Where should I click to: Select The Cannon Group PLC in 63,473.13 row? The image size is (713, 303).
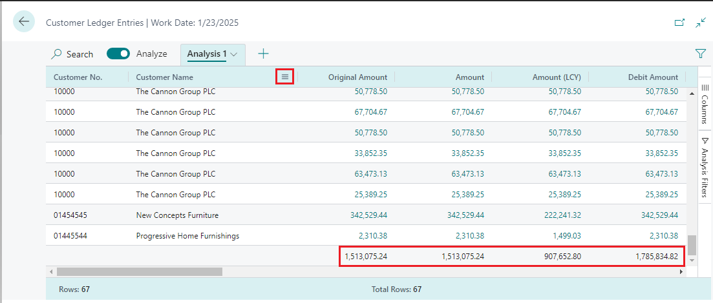pyautogui.click(x=176, y=173)
